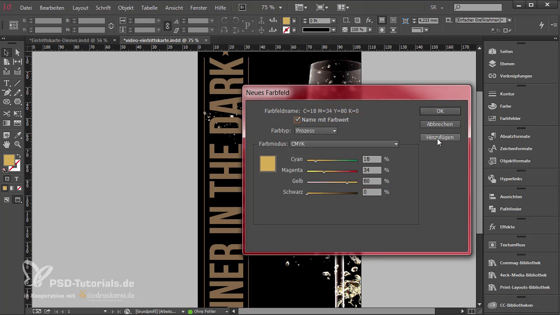Select the Page tool

7,62
